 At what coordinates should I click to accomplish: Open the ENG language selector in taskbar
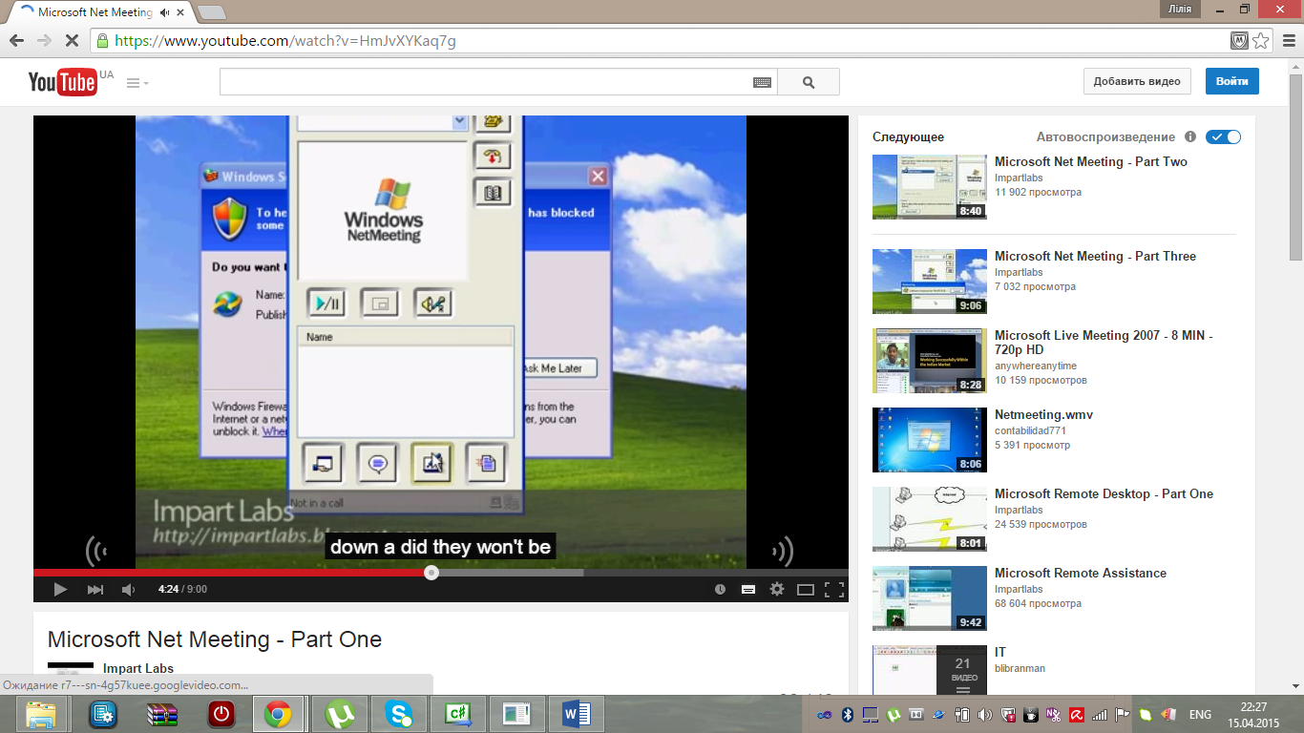click(1200, 714)
